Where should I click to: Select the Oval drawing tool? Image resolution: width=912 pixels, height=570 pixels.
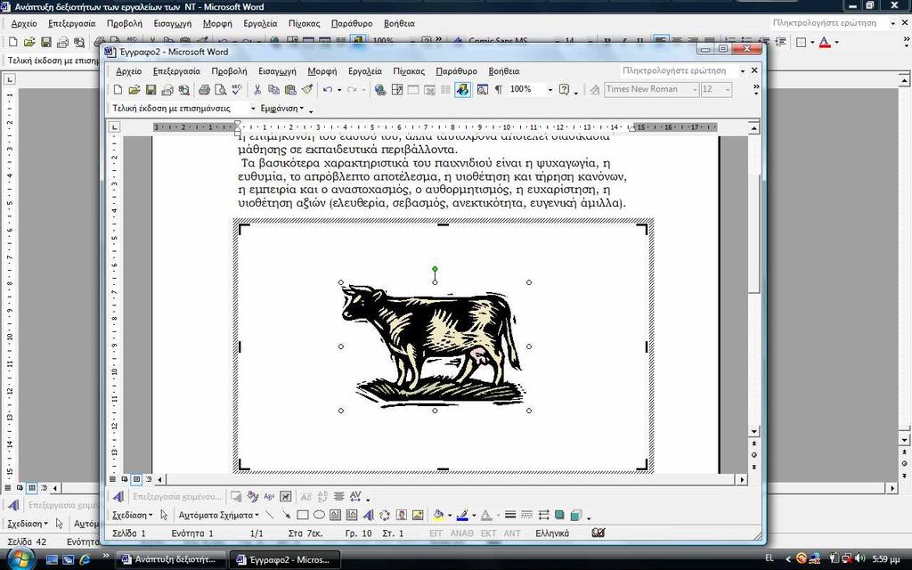[x=319, y=516]
